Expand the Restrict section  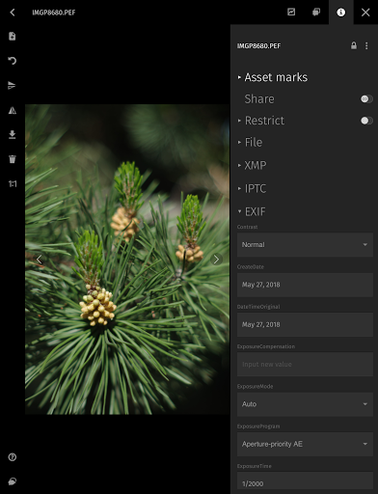tap(261, 121)
